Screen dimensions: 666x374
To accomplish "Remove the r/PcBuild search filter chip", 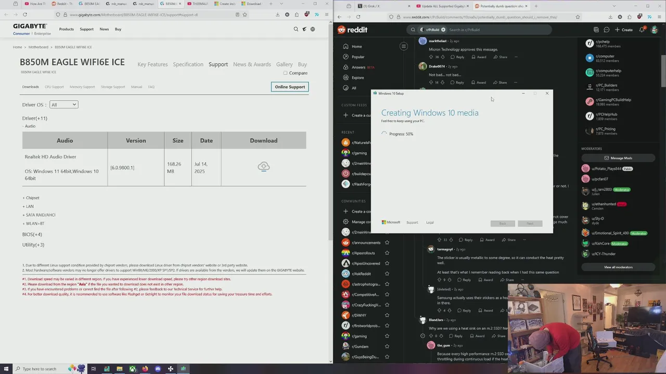I will [444, 30].
